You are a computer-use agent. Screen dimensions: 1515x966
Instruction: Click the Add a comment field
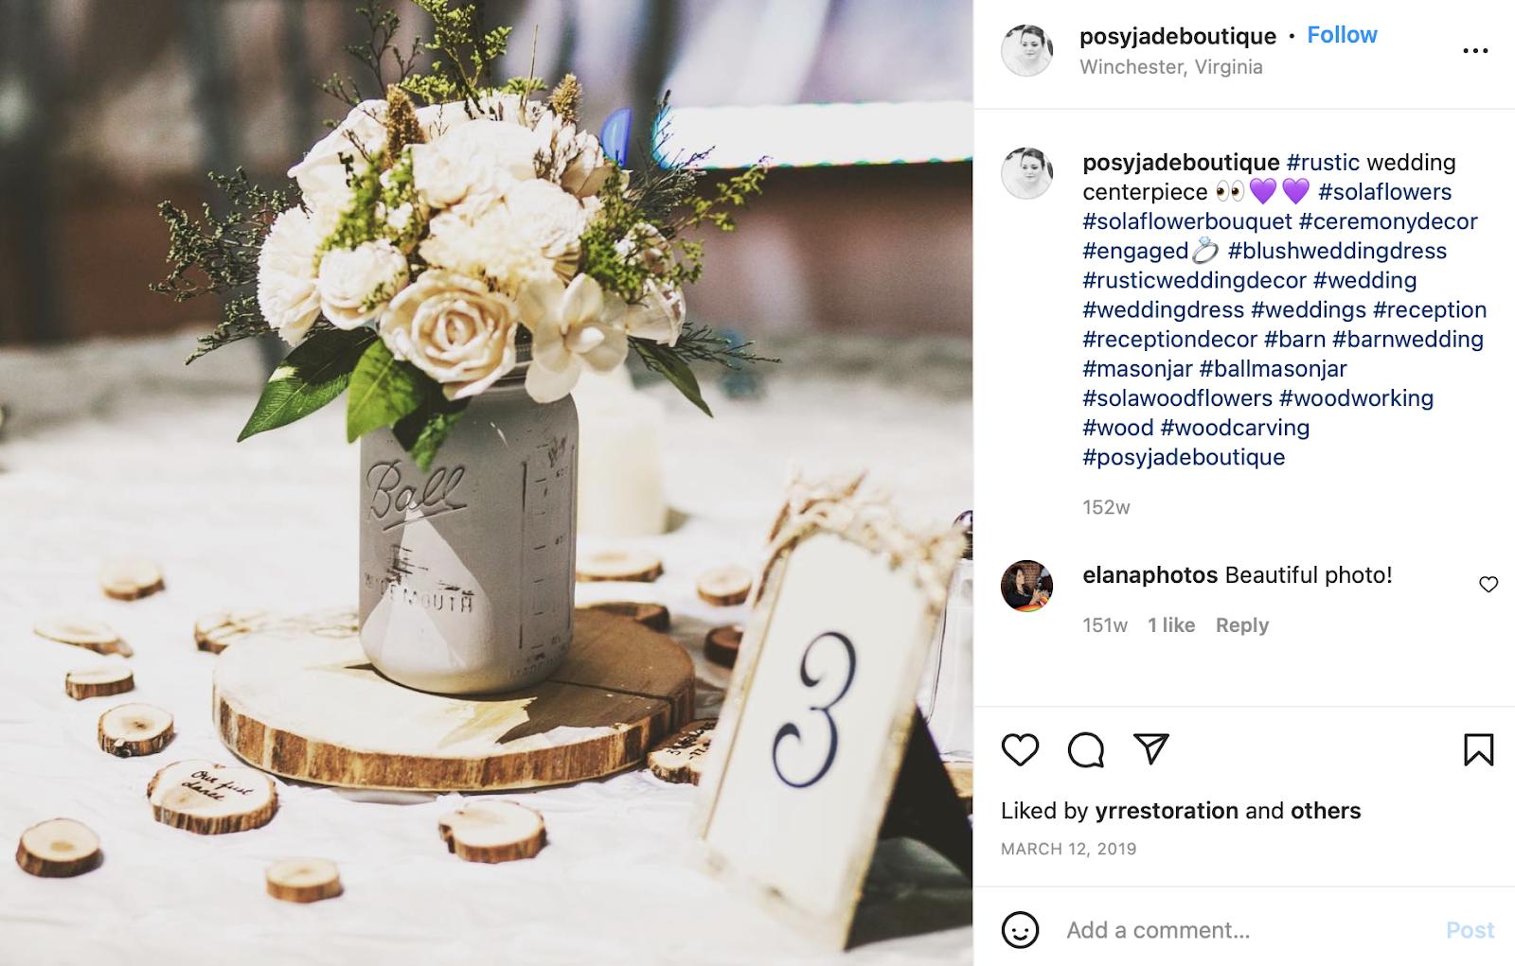[1248, 930]
